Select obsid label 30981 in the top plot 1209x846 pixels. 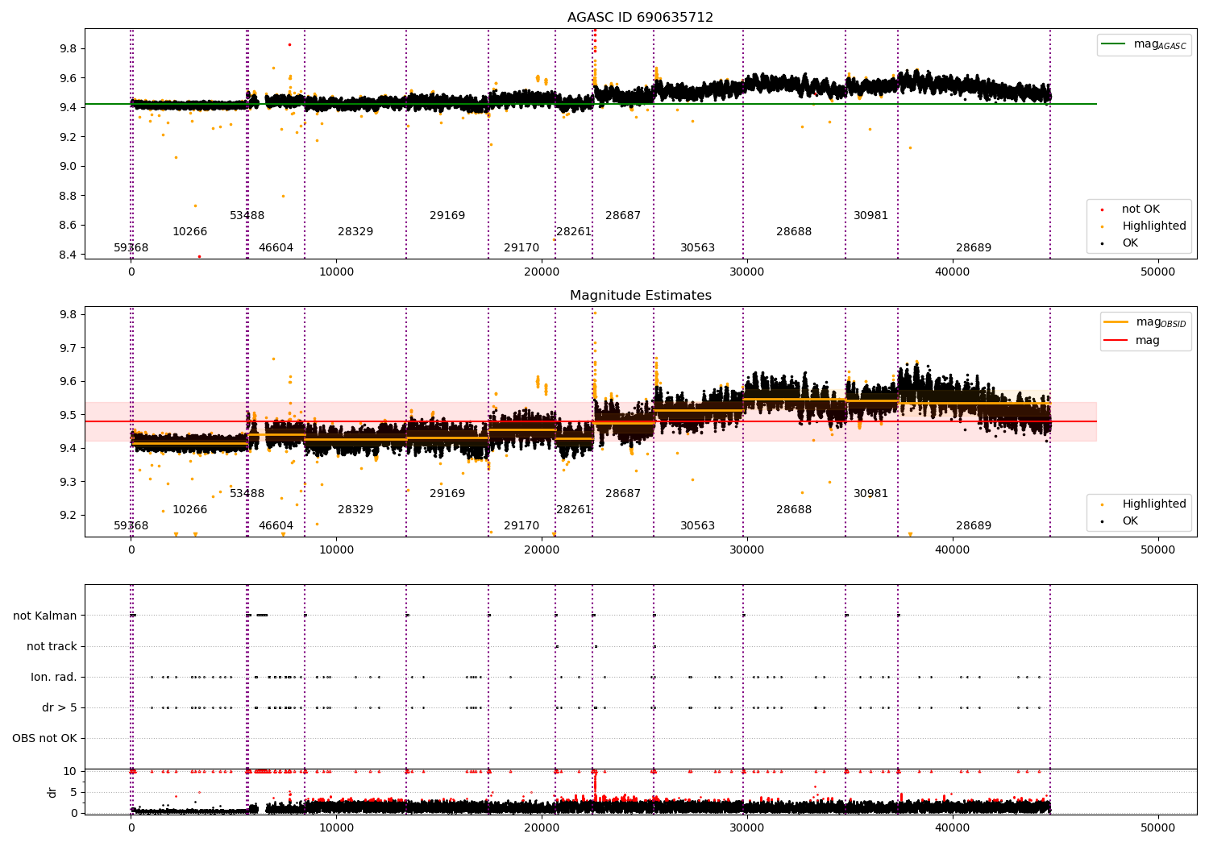coord(871,216)
